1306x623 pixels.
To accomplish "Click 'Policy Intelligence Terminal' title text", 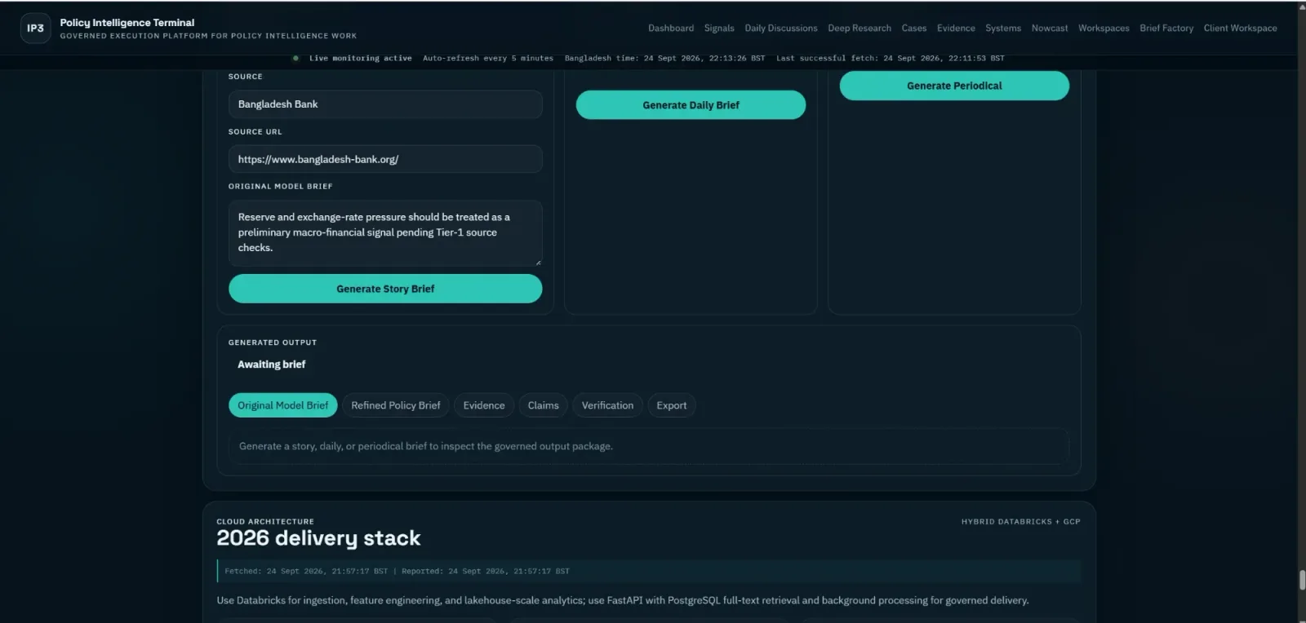I will 127,23.
